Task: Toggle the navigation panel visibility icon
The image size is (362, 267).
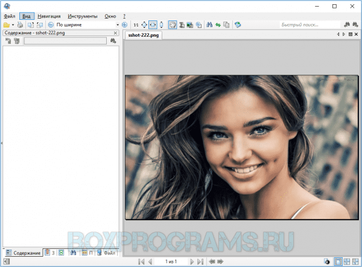Action: (7, 262)
